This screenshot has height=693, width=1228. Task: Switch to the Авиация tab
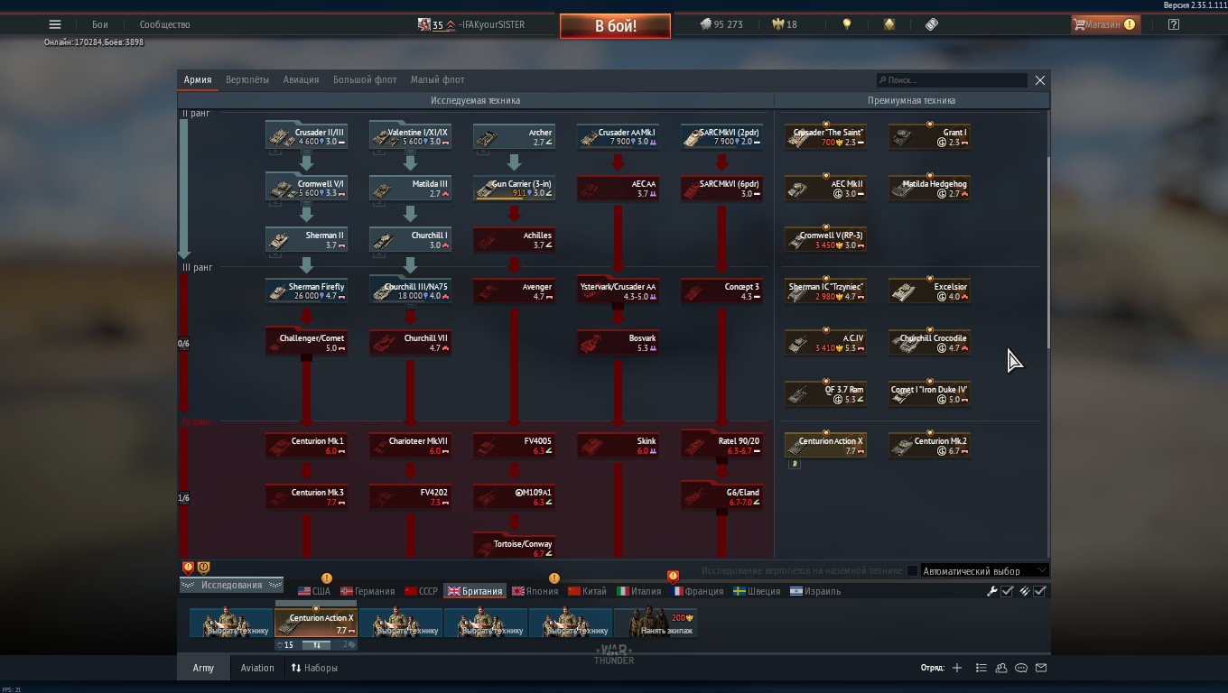point(301,79)
